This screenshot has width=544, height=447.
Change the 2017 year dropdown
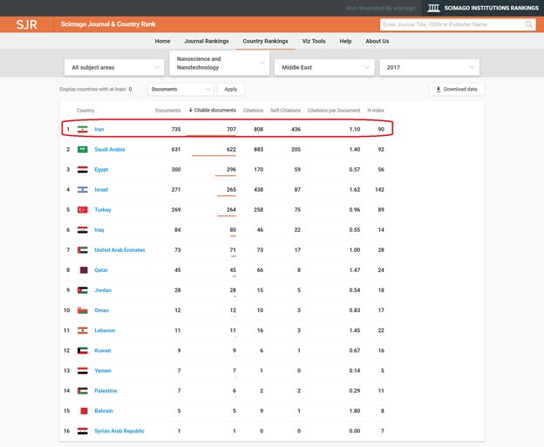(x=428, y=67)
